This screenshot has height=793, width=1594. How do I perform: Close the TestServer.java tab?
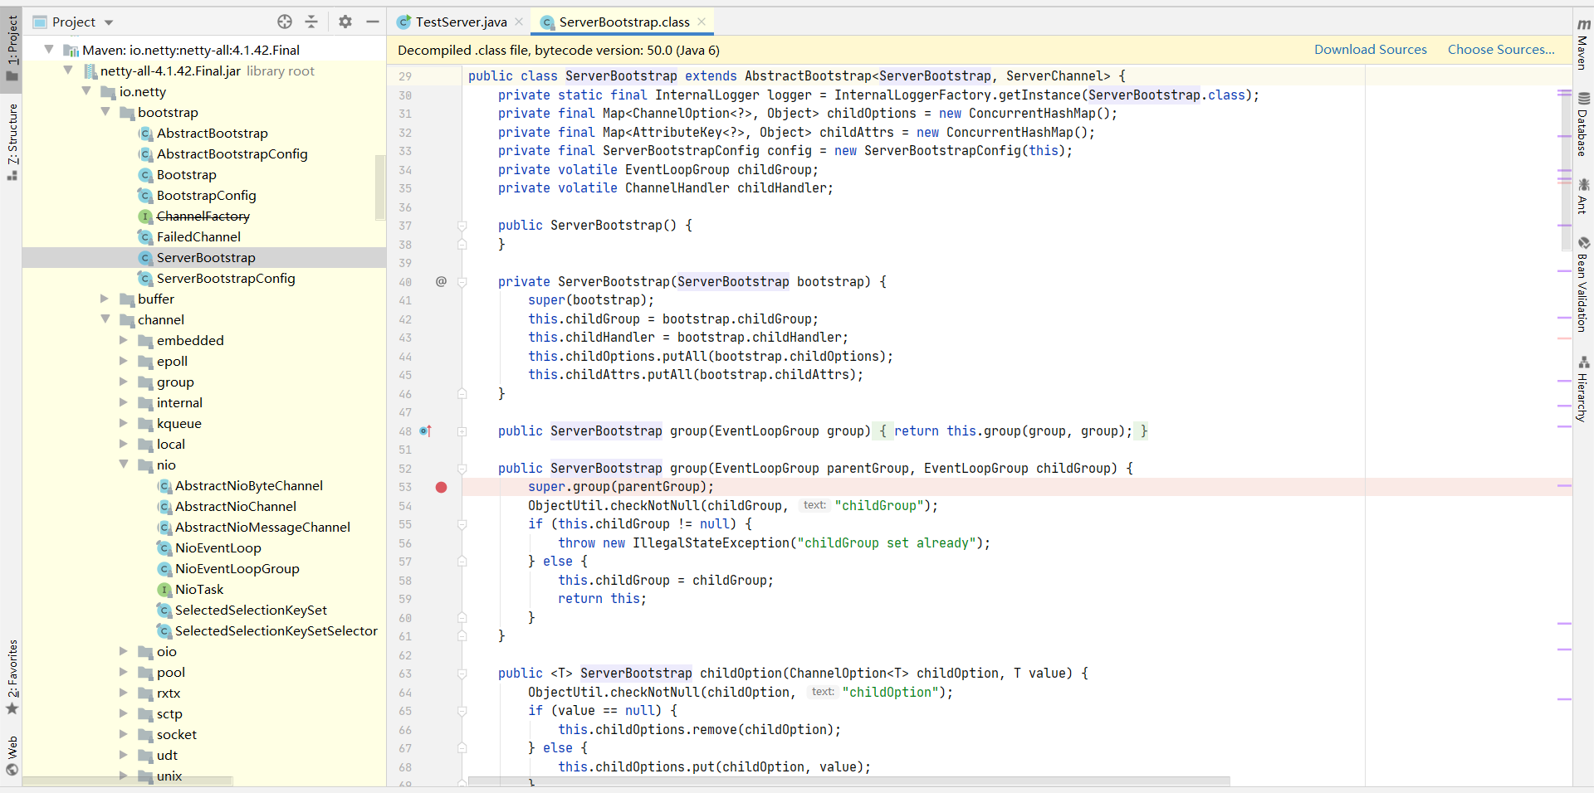pyautogui.click(x=519, y=22)
